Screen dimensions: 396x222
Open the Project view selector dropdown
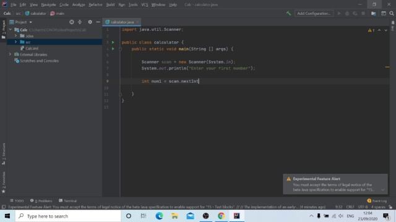tap(20, 22)
